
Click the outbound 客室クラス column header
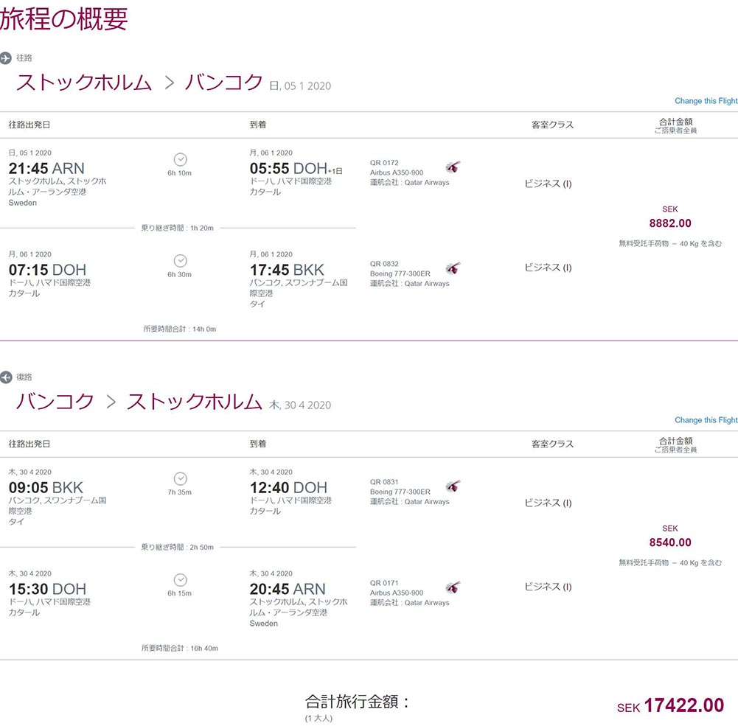(552, 125)
